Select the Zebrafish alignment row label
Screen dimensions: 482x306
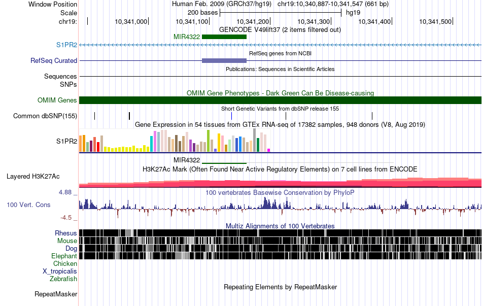[63, 279]
